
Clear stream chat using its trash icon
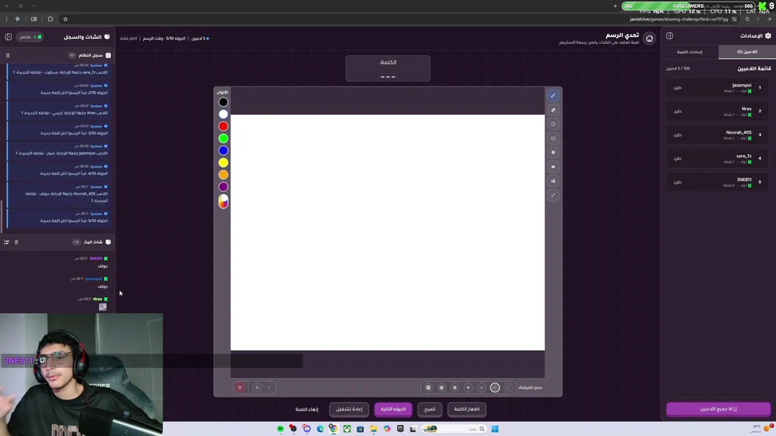click(x=16, y=242)
